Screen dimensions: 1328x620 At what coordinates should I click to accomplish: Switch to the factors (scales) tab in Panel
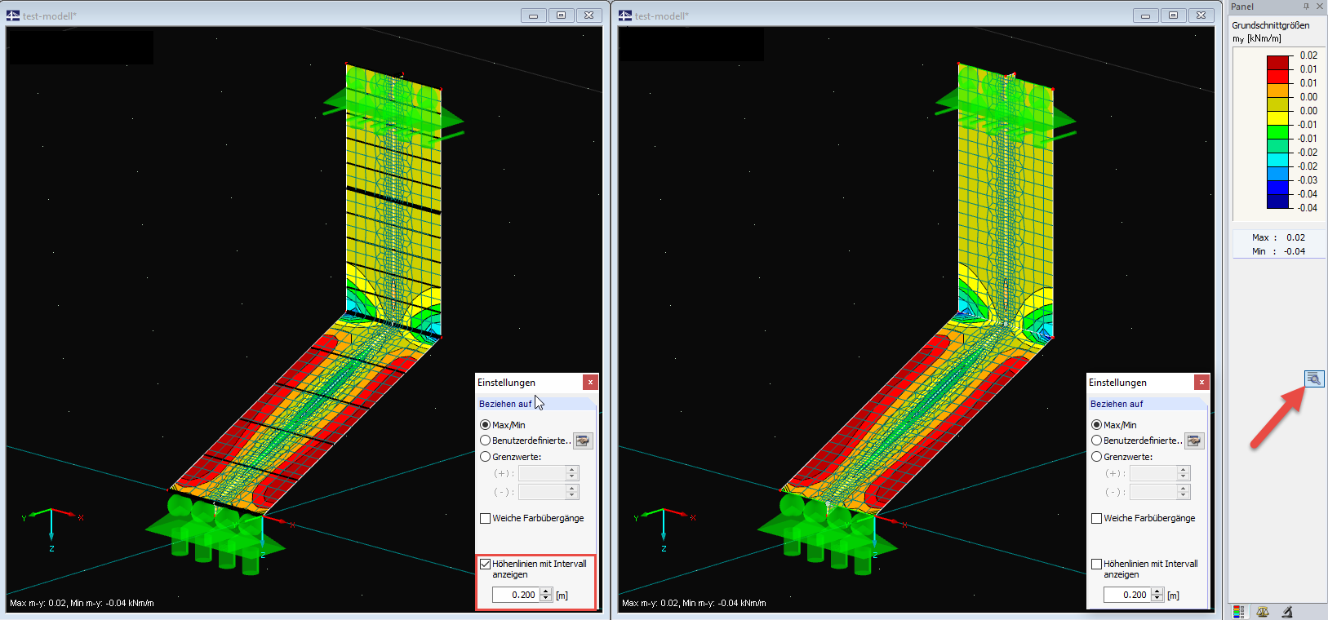(1263, 612)
